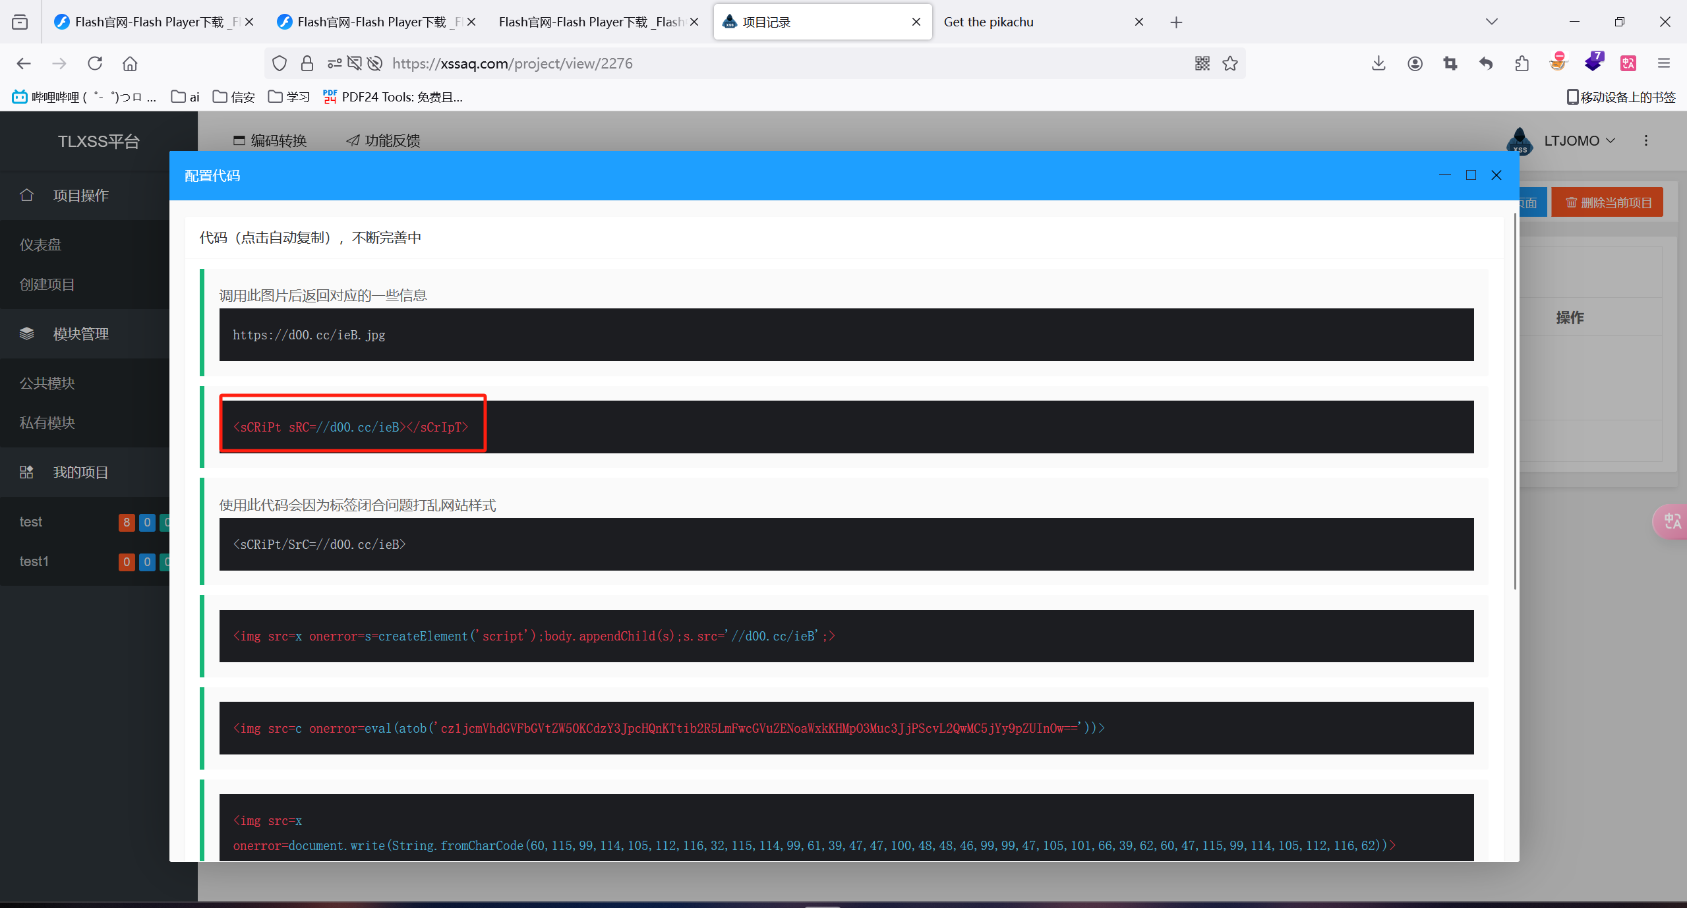
Task: Click the undo arrow toolbar icon
Action: pos(1486,63)
